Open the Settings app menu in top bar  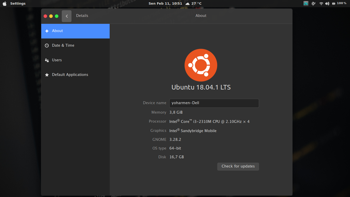click(18, 4)
